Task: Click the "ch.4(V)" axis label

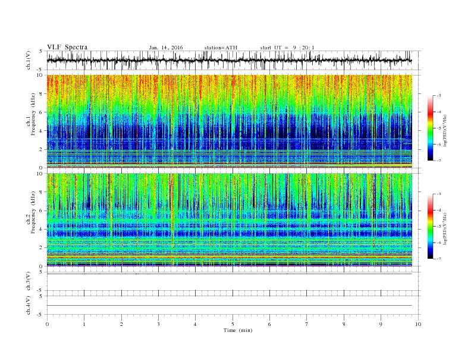Action: (29, 305)
